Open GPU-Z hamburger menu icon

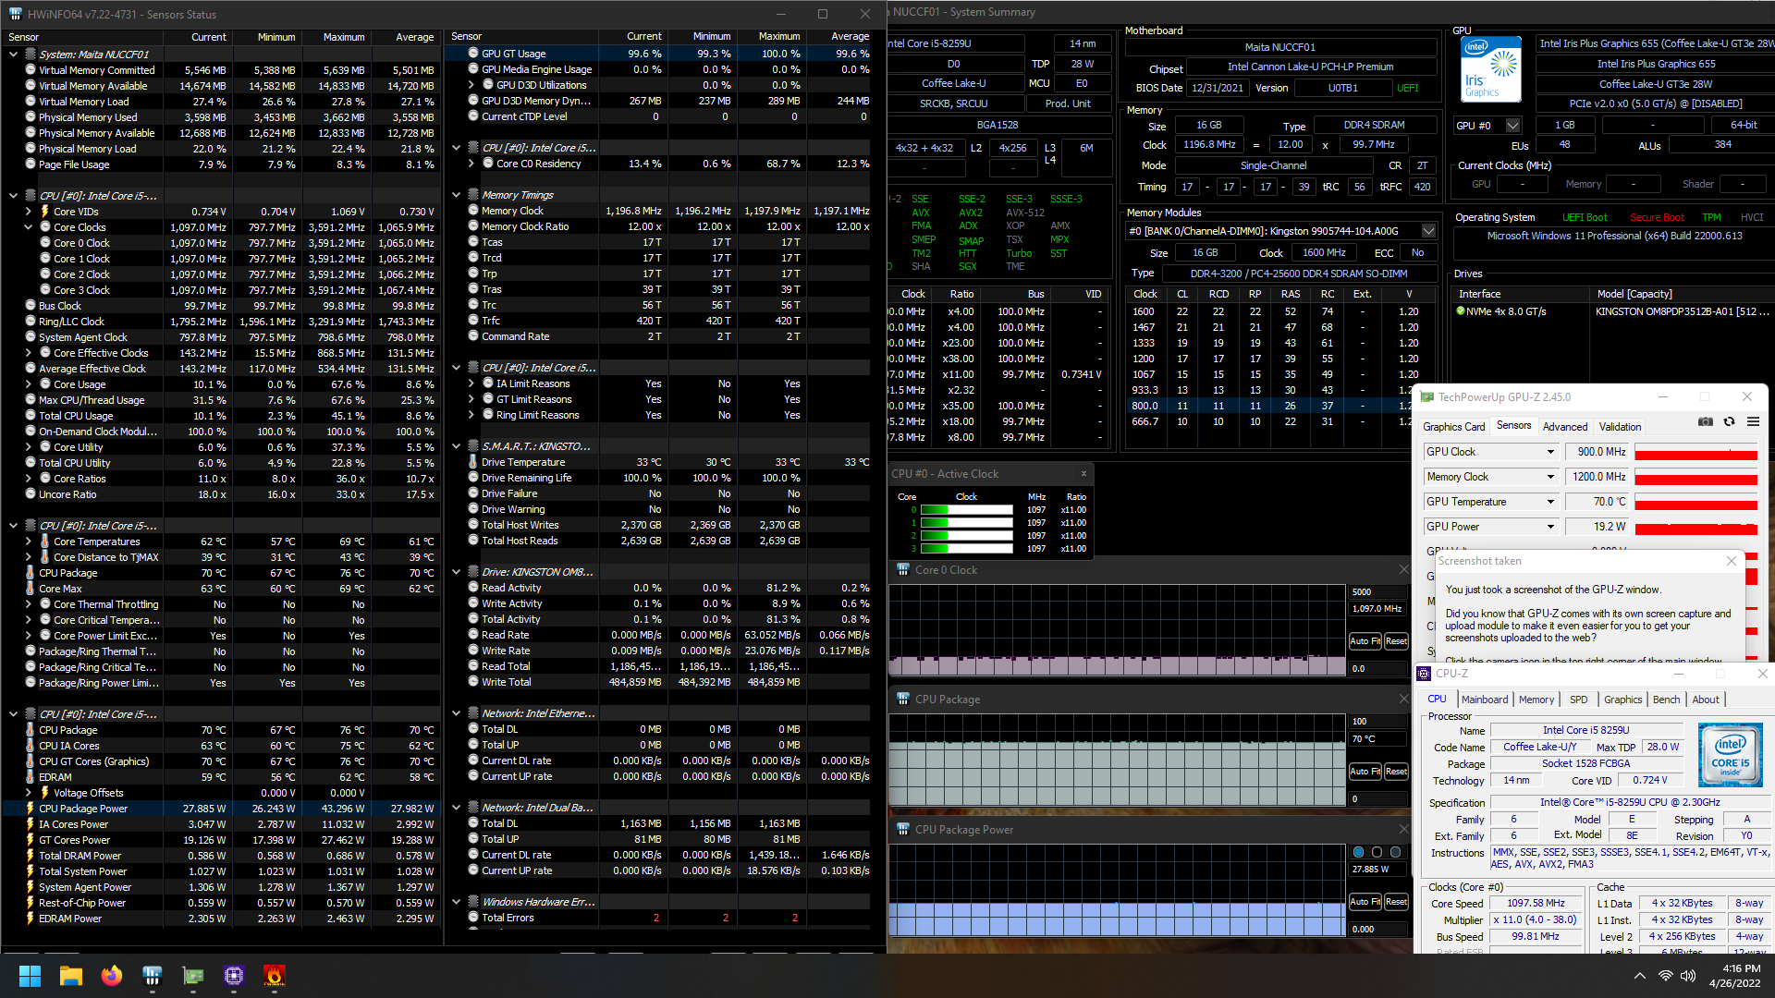click(x=1753, y=421)
